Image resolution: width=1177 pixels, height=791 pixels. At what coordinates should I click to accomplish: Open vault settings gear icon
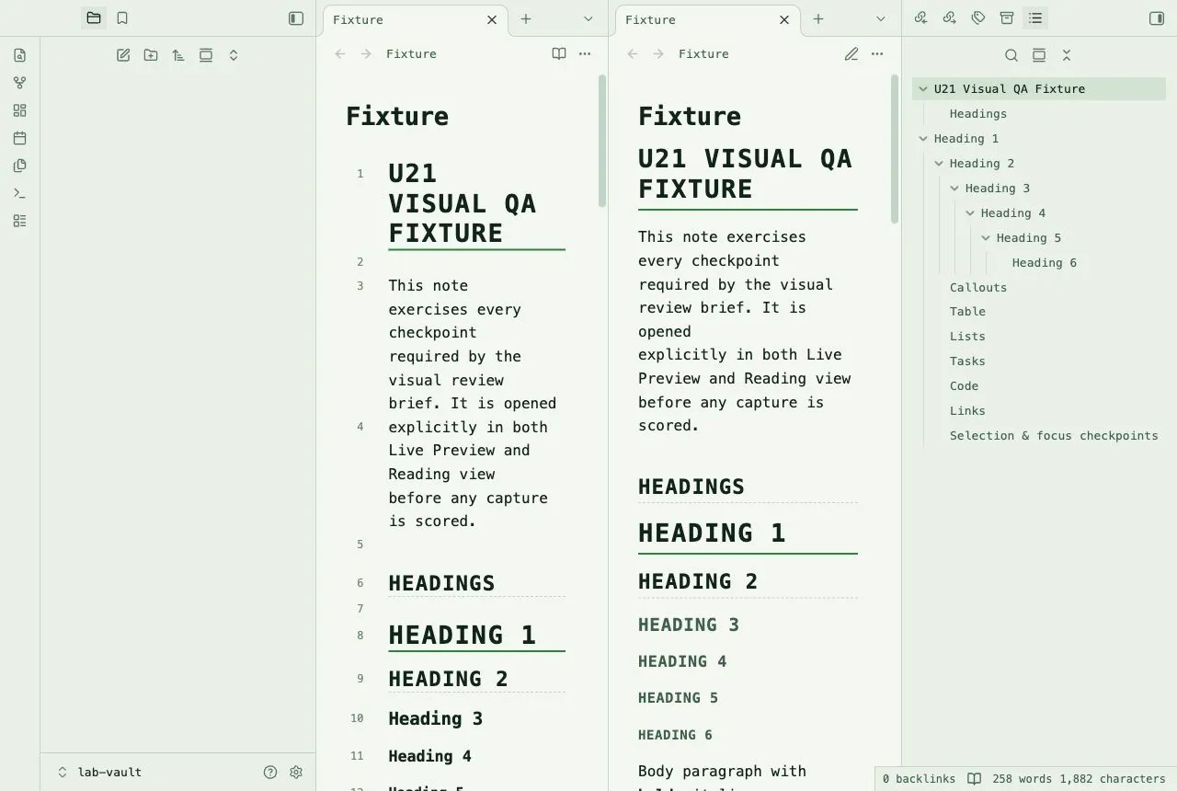point(296,773)
